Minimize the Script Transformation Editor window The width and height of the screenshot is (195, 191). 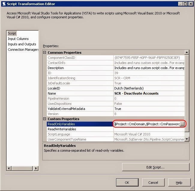180,4
